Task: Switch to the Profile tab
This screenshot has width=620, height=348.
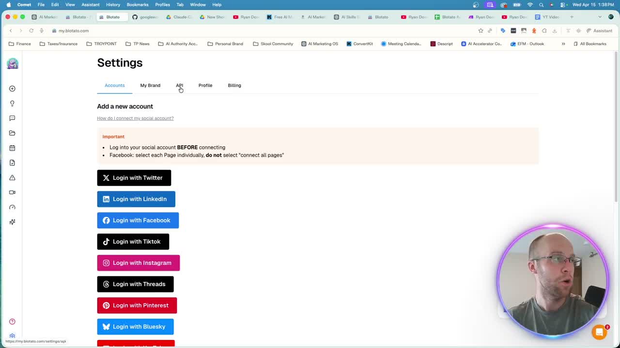Action: pos(205,86)
